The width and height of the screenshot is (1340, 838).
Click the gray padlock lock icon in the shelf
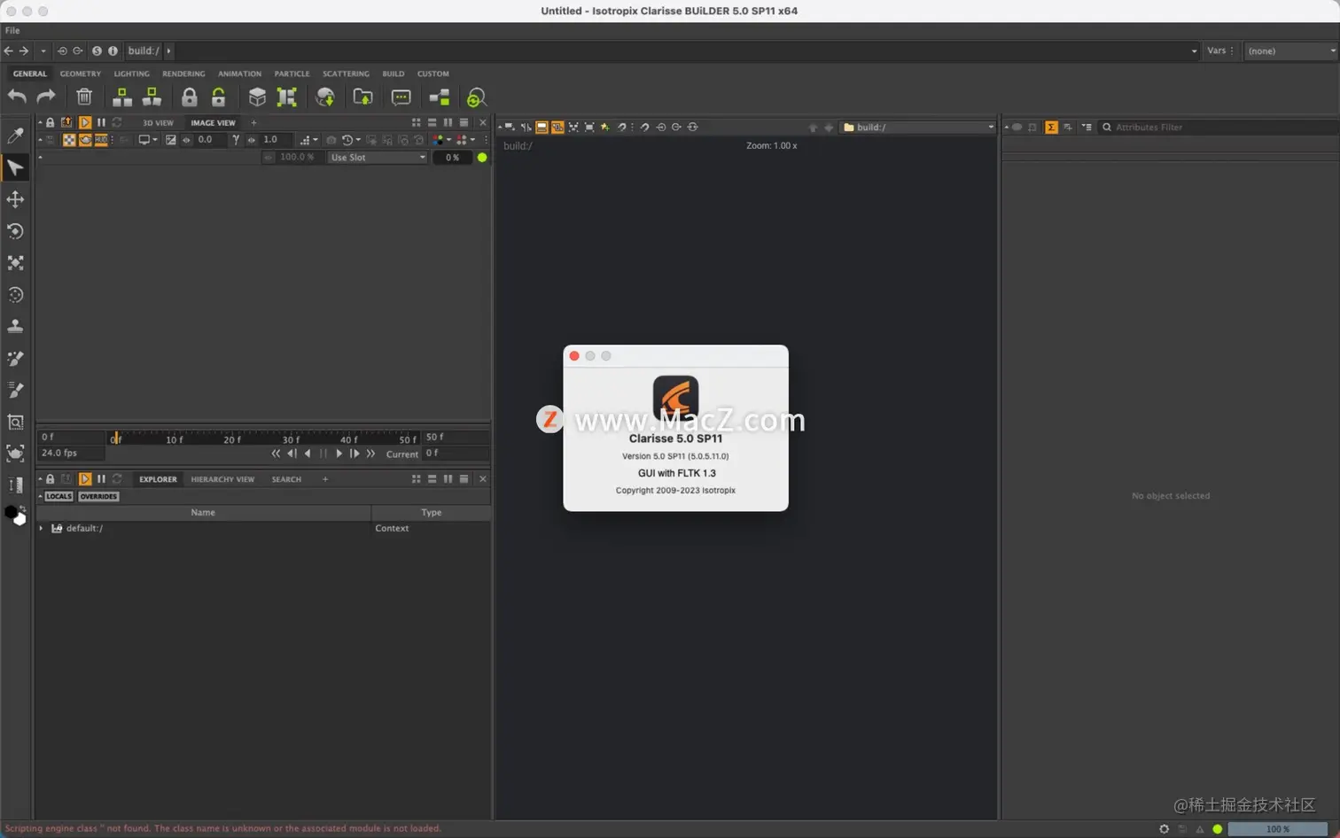click(190, 97)
